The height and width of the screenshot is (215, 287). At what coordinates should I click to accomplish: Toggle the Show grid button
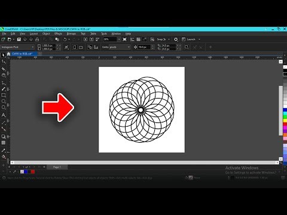coord(138,39)
